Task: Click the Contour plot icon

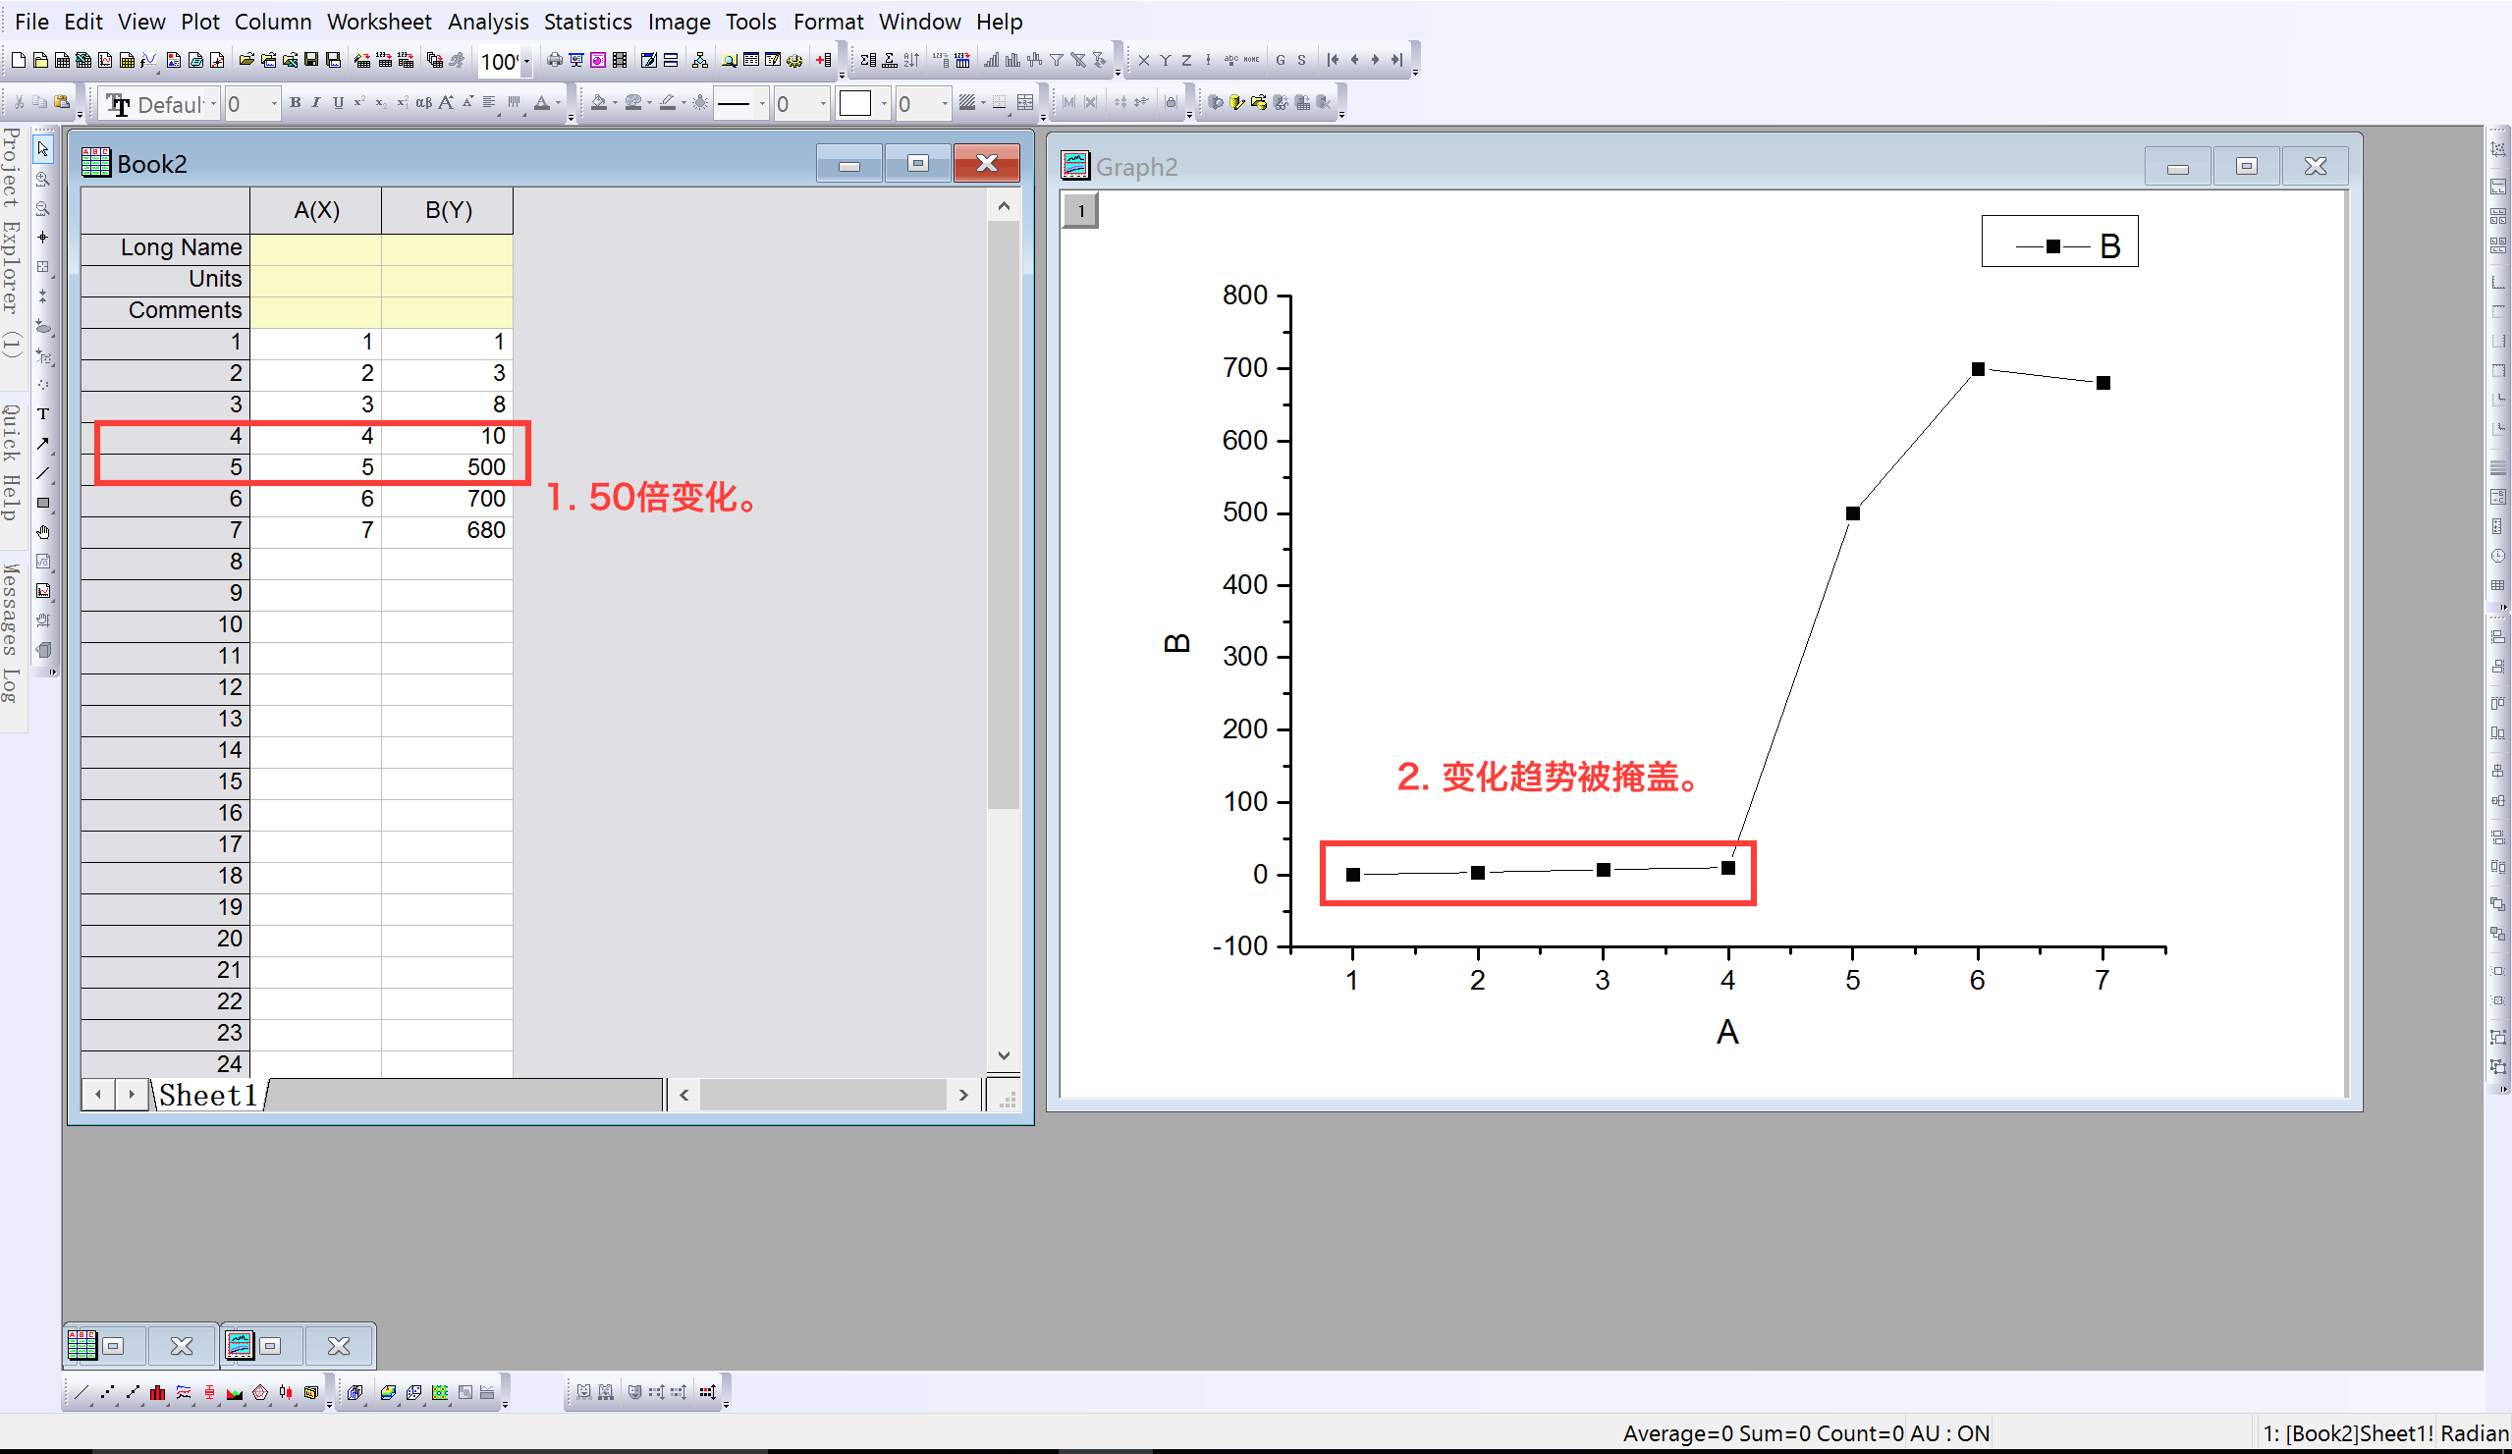Action: 440,1392
